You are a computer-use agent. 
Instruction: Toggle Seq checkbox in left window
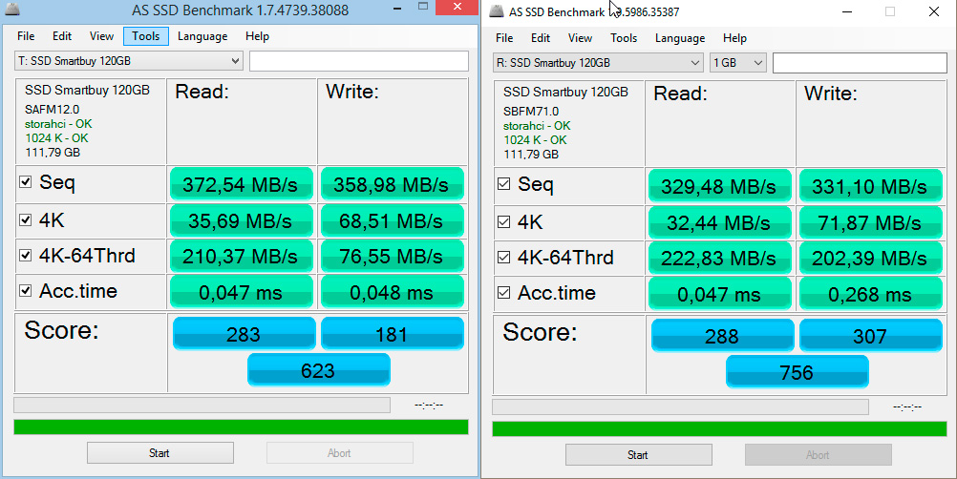[25, 181]
